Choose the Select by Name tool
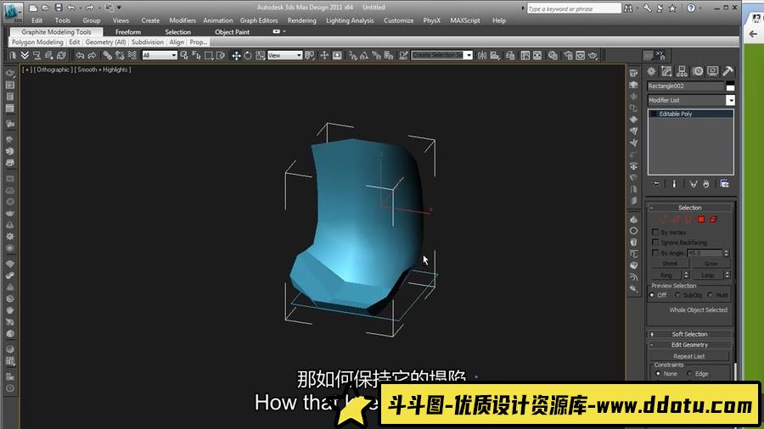This screenshot has height=429, width=764. (196, 55)
